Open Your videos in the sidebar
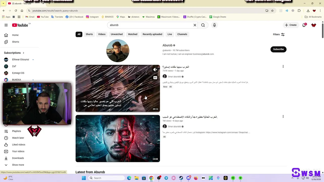The width and height of the screenshot is (324, 182). 18,151
